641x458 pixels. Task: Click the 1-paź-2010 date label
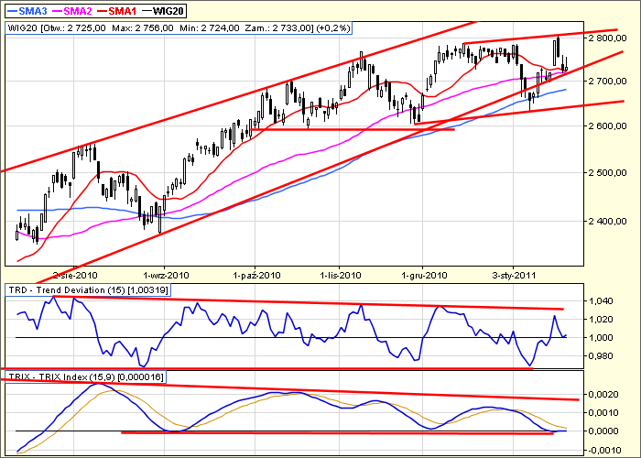(x=256, y=275)
